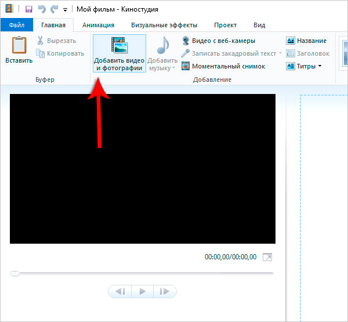The height and width of the screenshot is (322, 348).
Task: Open the Файл menu
Action: click(x=17, y=25)
